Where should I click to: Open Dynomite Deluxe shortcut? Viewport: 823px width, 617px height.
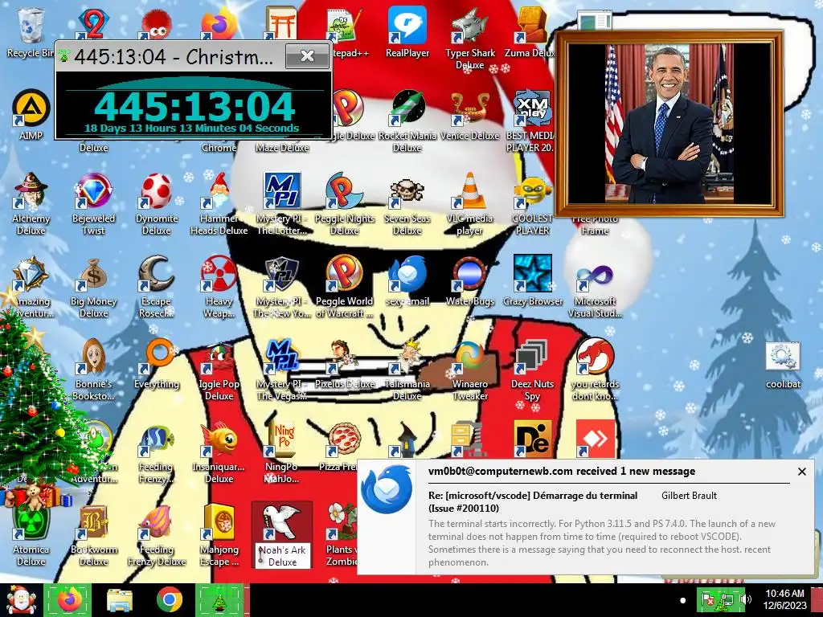pyautogui.click(x=157, y=203)
